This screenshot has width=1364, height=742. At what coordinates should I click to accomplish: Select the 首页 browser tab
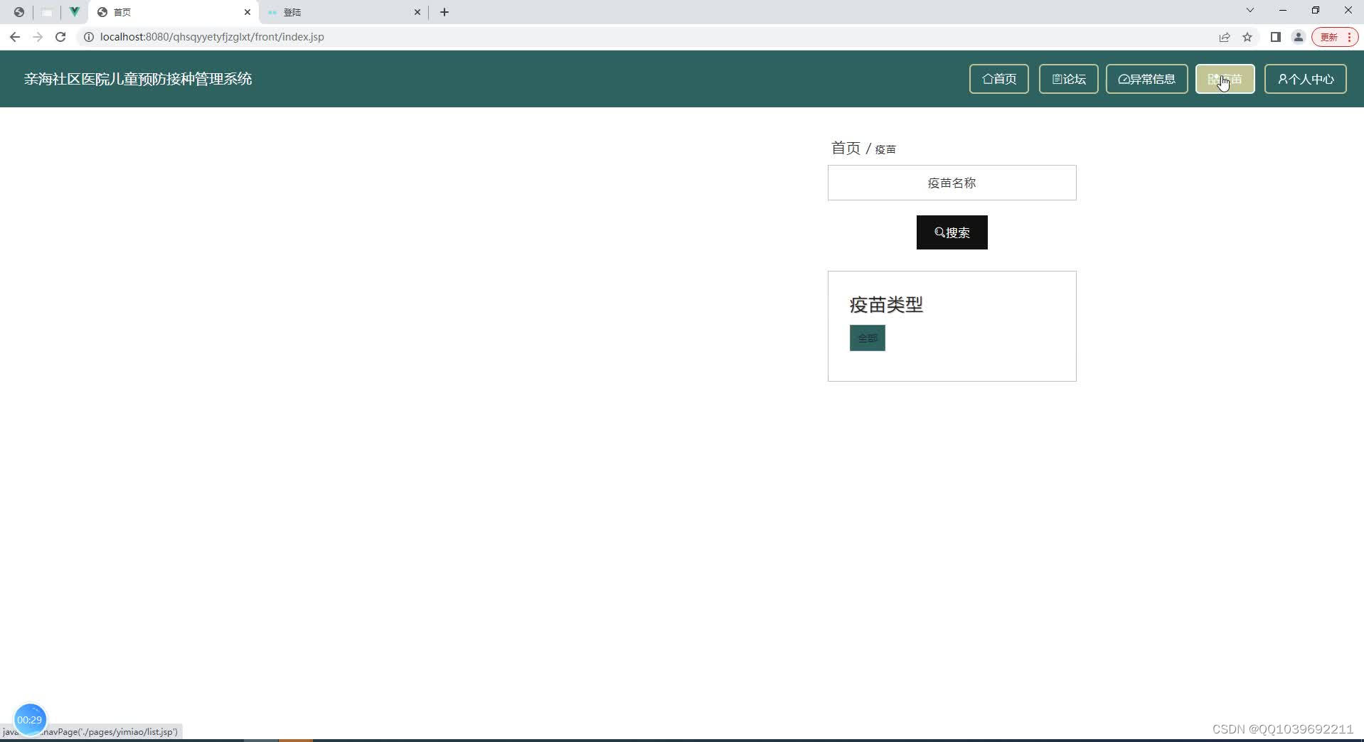point(174,12)
